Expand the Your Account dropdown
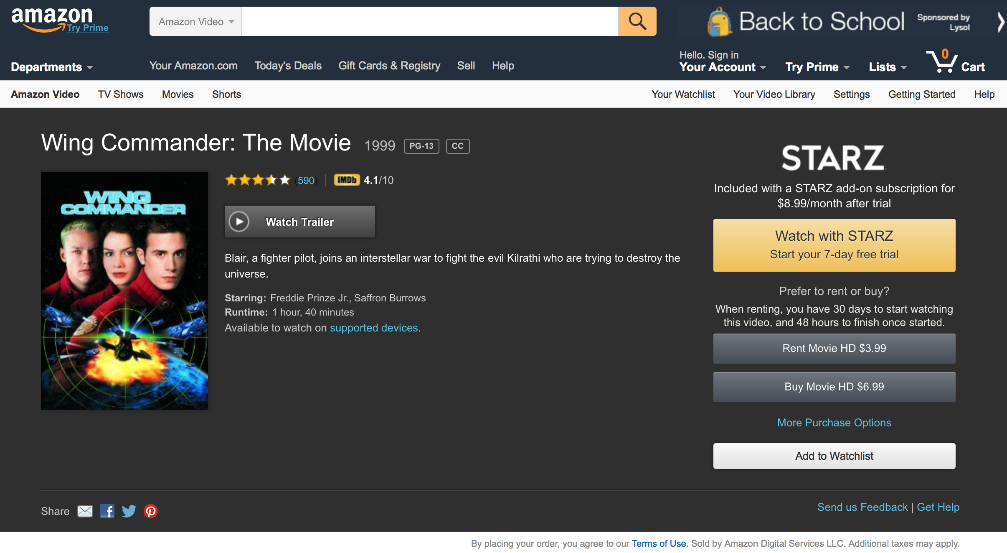 pyautogui.click(x=722, y=67)
